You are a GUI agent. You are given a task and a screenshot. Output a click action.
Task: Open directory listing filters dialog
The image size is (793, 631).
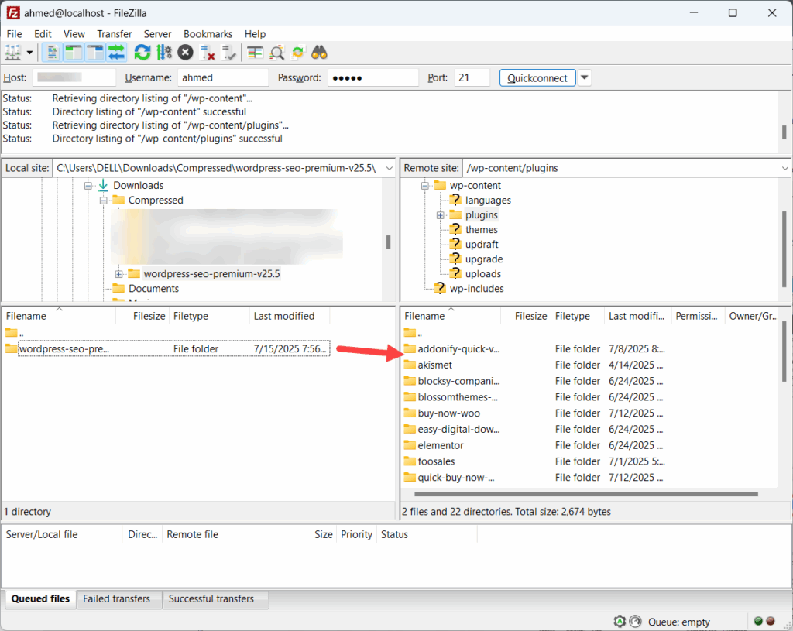(255, 53)
